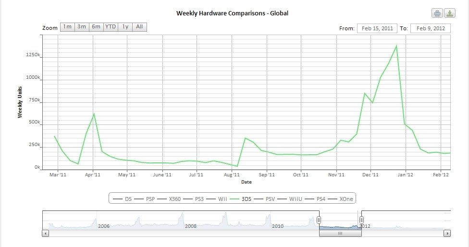Image resolution: width=469 pixels, height=247 pixels.
Task: Edit the From date field
Action: pos(377,28)
